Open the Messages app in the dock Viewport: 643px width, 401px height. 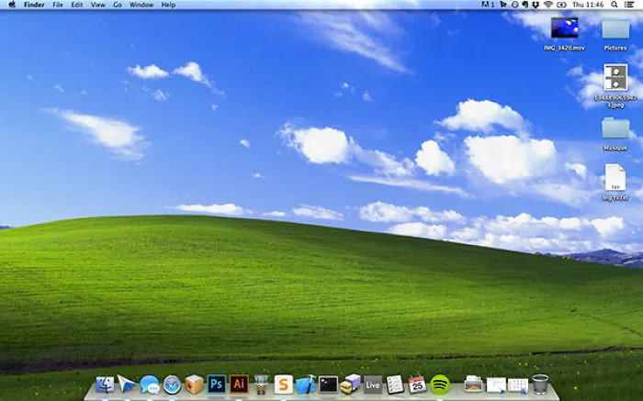pyautogui.click(x=149, y=384)
